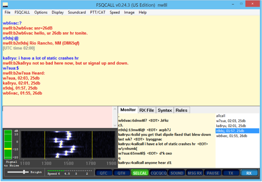The width and height of the screenshot is (262, 182).
Task: Click 'wb6vac:6dnw8l? <EOT>' monitor line
Action: click(x=143, y=120)
